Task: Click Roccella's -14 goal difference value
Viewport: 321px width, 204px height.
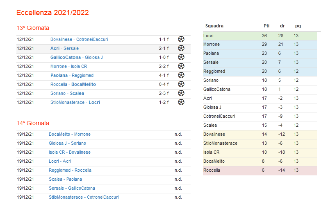Action: [x=282, y=170]
